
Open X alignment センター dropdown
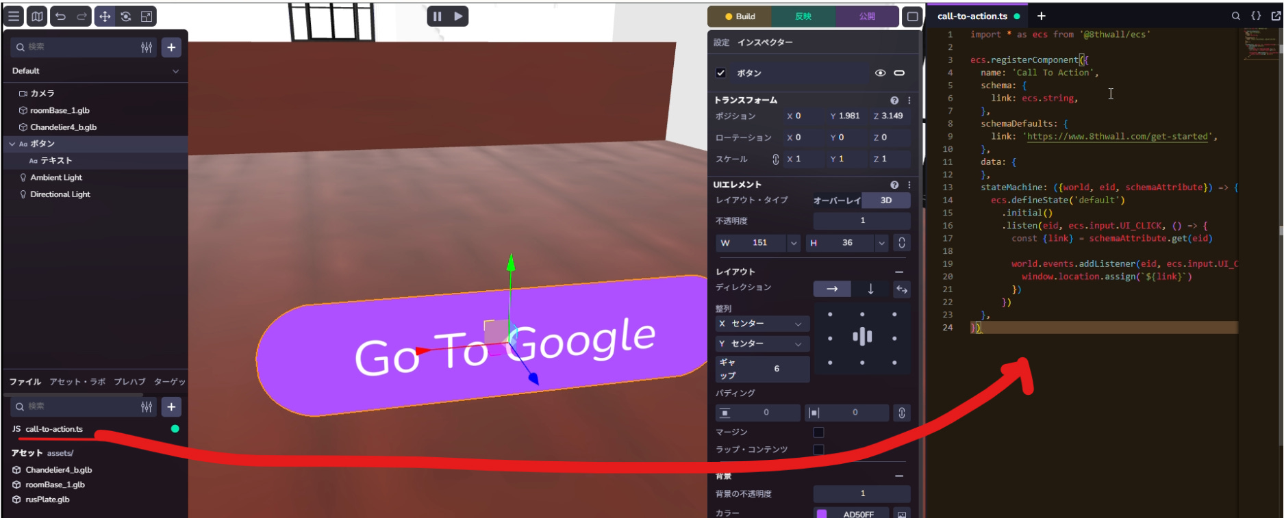pyautogui.click(x=762, y=324)
